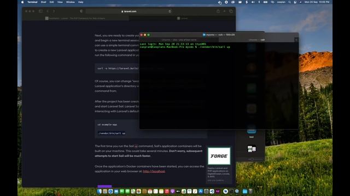Open Reminders from the Dock
The image size is (350, 196).
[x=155, y=191]
